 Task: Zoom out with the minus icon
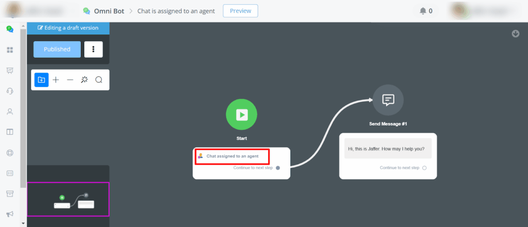(70, 80)
